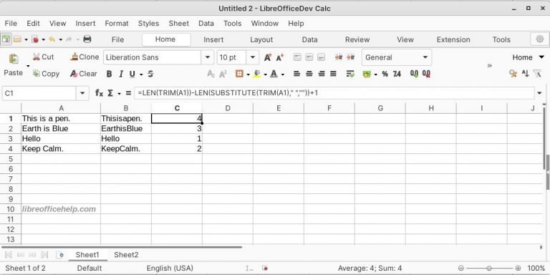
Task: Click zoom in plus button
Action: (518, 269)
